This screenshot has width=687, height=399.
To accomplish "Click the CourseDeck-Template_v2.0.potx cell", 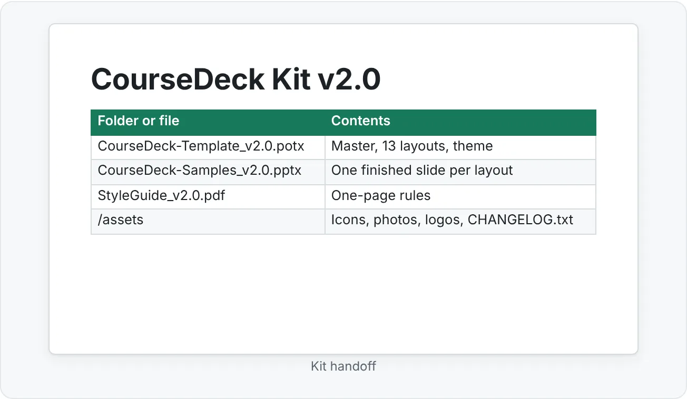I will click(x=208, y=147).
